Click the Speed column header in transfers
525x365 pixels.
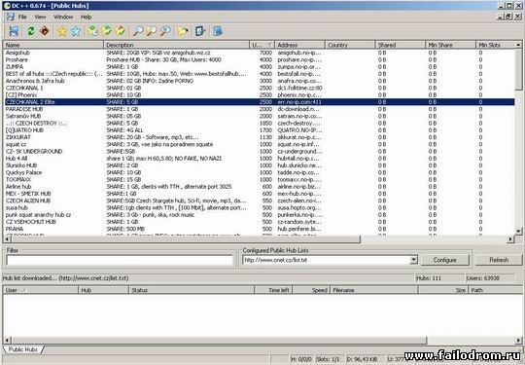point(311,290)
